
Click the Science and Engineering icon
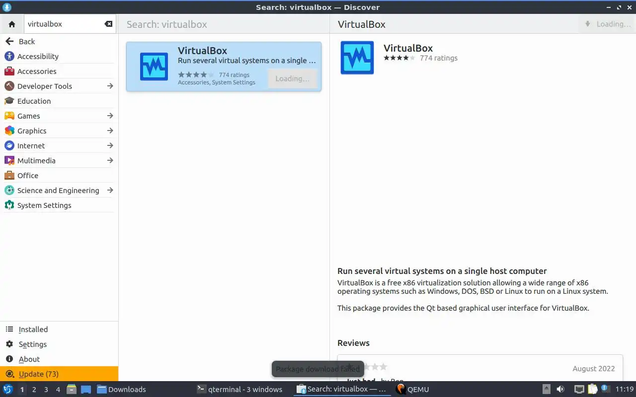[x=9, y=190]
